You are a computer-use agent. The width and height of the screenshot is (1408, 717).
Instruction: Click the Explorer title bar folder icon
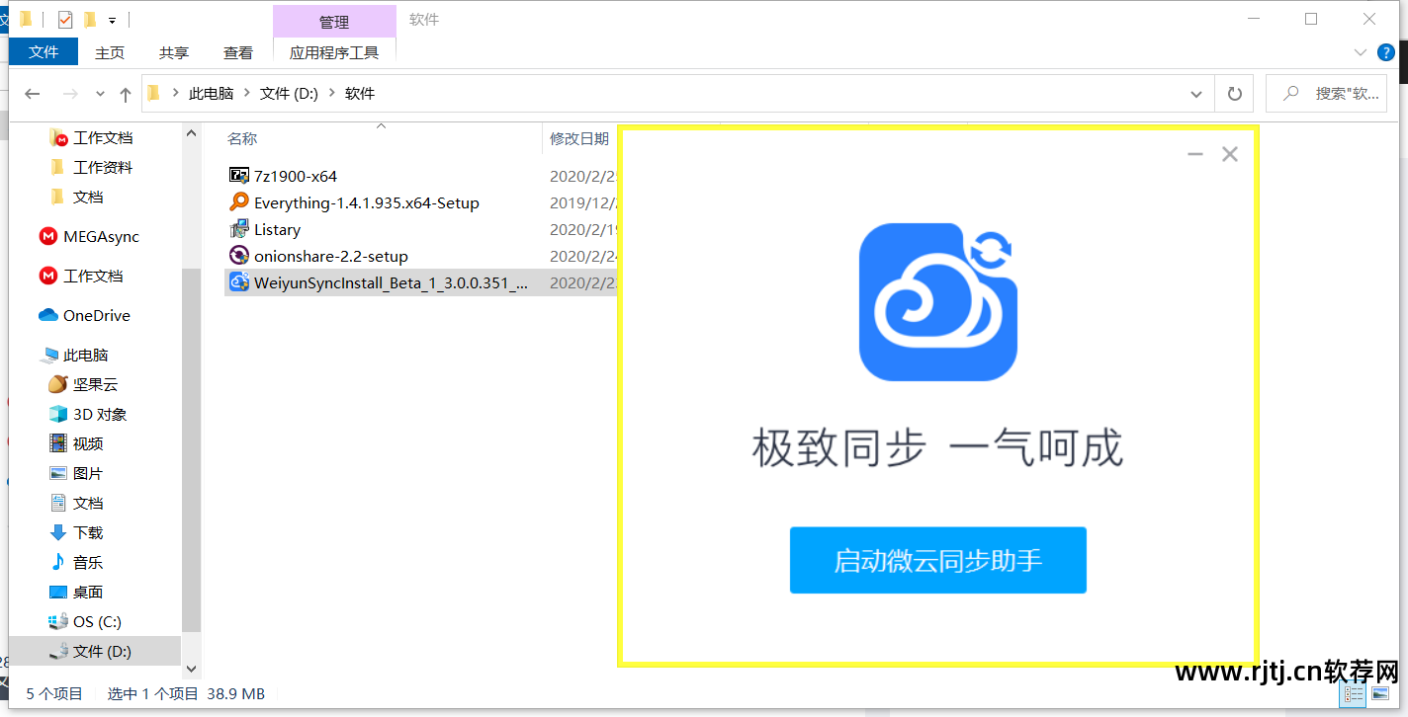(26, 19)
